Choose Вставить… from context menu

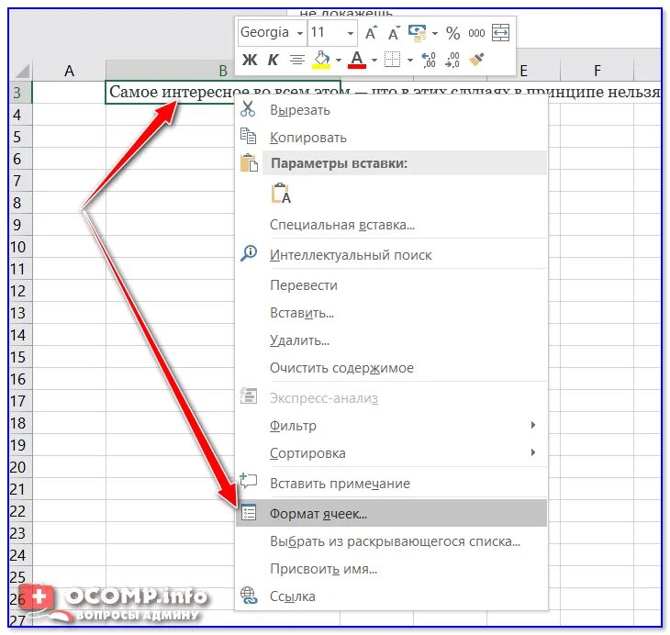coord(391,313)
